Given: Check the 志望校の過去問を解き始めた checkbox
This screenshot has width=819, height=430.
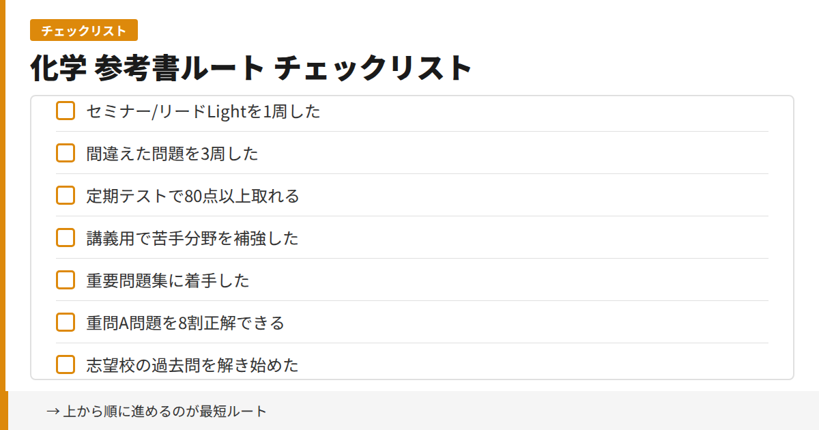Looking at the screenshot, I should tap(65, 364).
